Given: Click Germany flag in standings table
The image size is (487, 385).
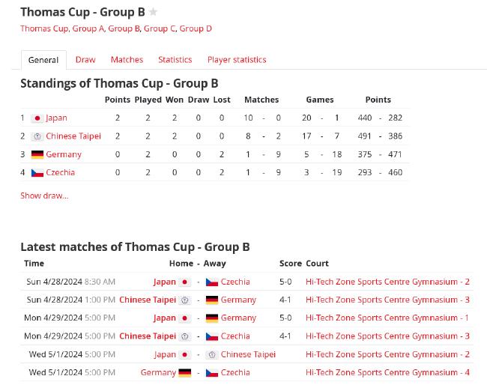Looking at the screenshot, I should (37, 154).
